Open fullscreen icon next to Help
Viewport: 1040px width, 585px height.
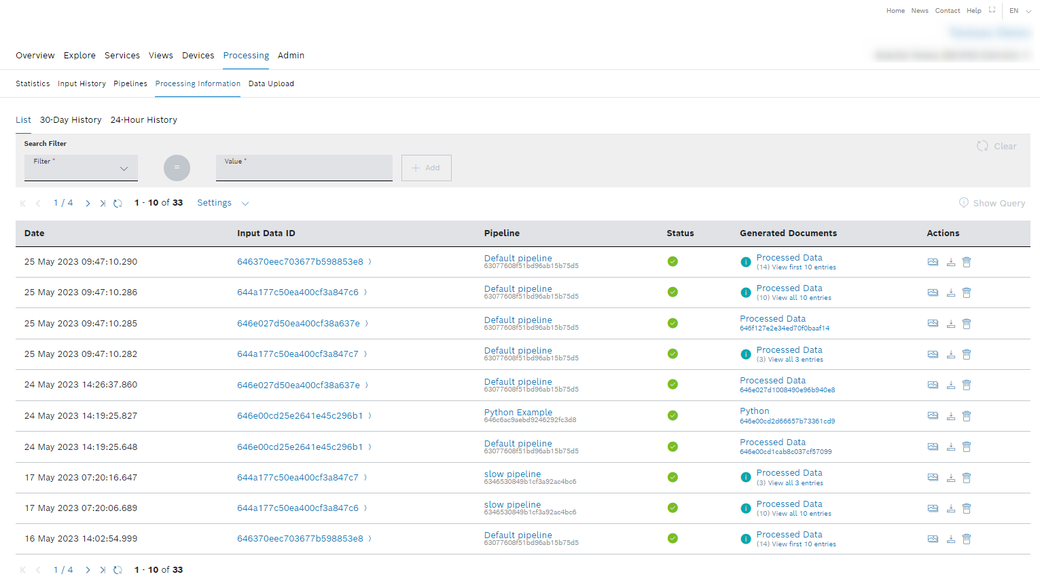[x=992, y=10]
